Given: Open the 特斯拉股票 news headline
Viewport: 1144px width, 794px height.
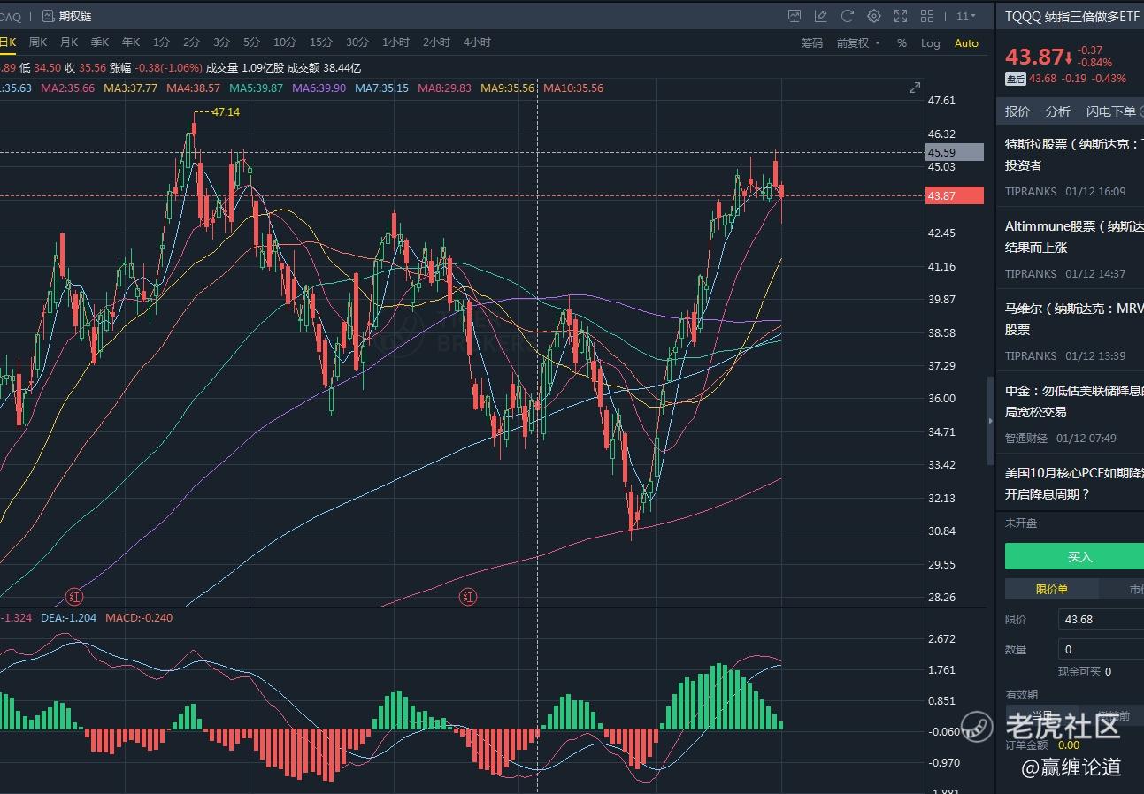Looking at the screenshot, I should coord(1074,154).
